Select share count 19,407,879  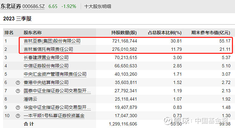click(x=126, y=107)
